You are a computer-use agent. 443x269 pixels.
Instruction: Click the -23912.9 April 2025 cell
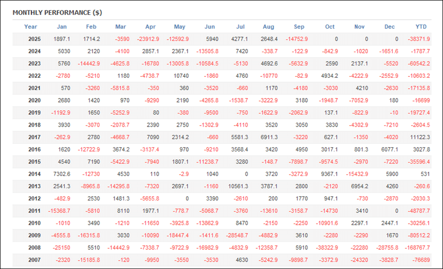click(x=148, y=39)
